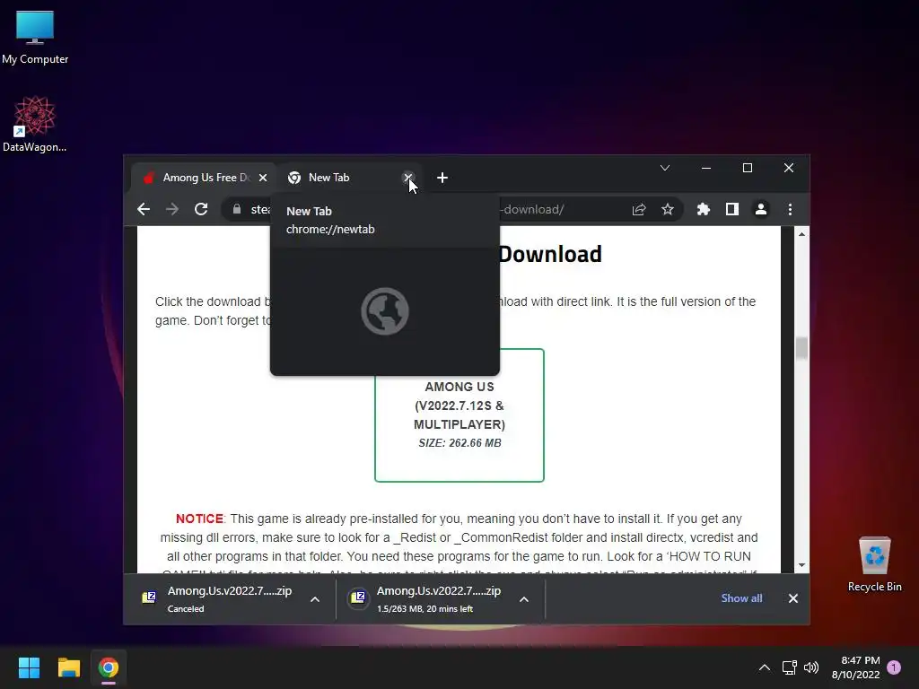Screen dimensions: 919x689
Task: Open Chrome extensions puzzle icon
Action: tap(704, 209)
